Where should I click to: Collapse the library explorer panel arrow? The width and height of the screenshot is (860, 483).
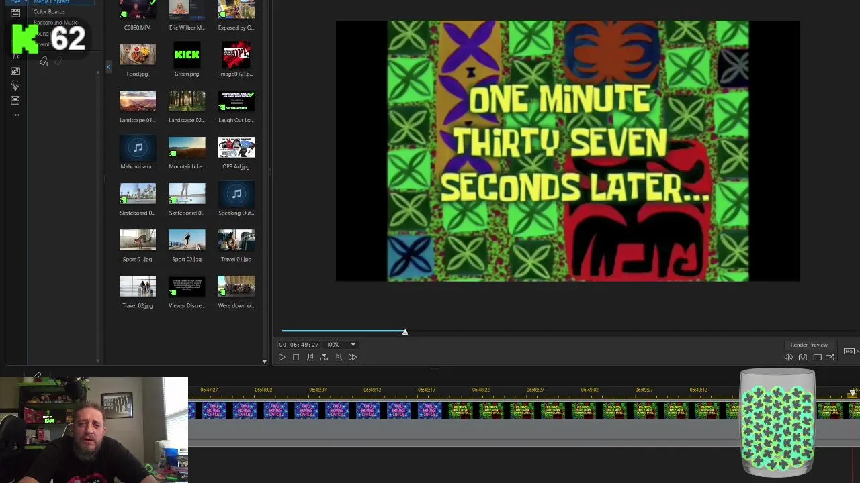(109, 67)
